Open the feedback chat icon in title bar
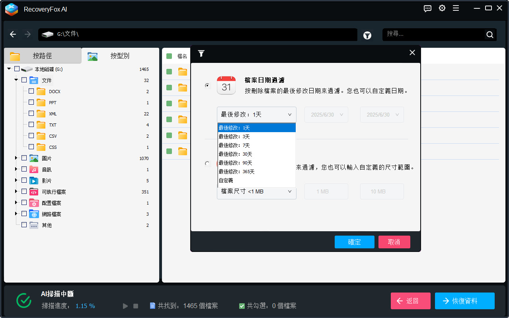509x318 pixels. [427, 8]
